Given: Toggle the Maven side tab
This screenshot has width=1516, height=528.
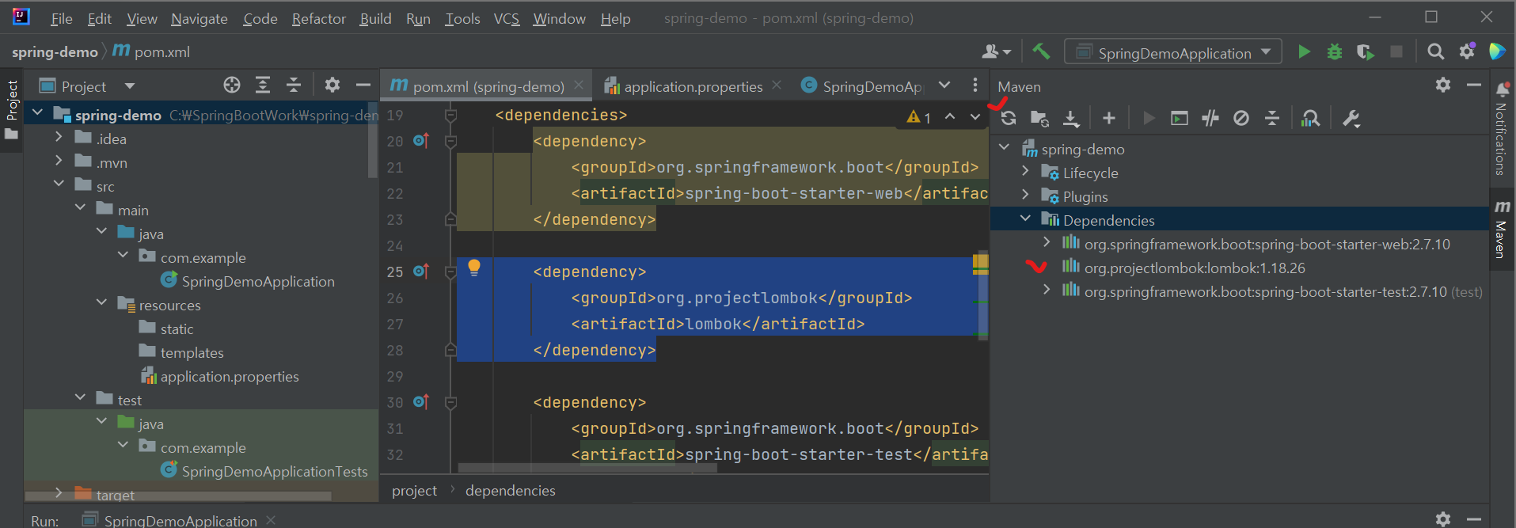Looking at the screenshot, I should [1502, 230].
